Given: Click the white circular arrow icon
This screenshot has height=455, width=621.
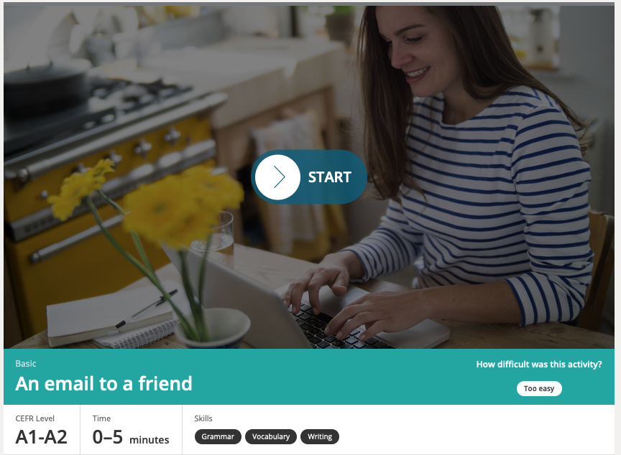Looking at the screenshot, I should [277, 177].
